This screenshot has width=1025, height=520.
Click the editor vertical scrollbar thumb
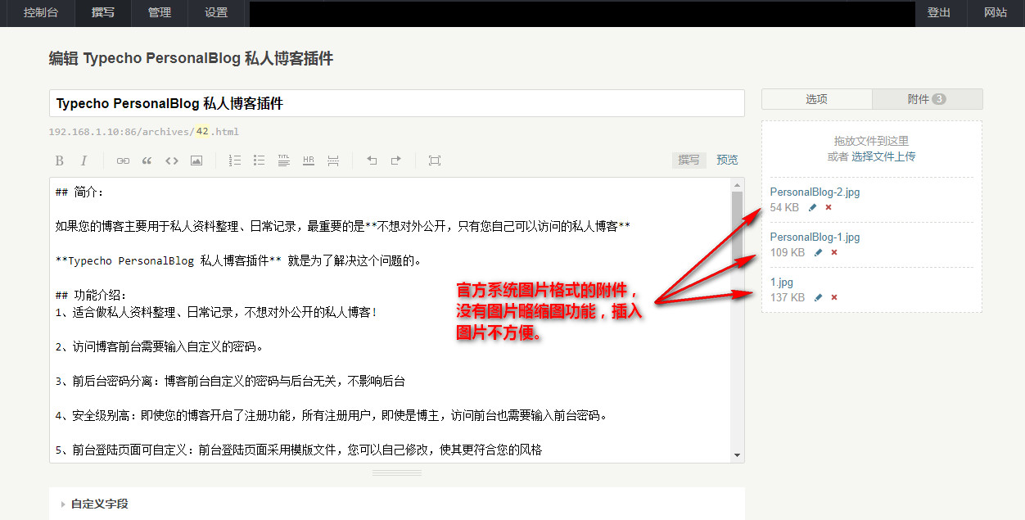tap(737, 226)
